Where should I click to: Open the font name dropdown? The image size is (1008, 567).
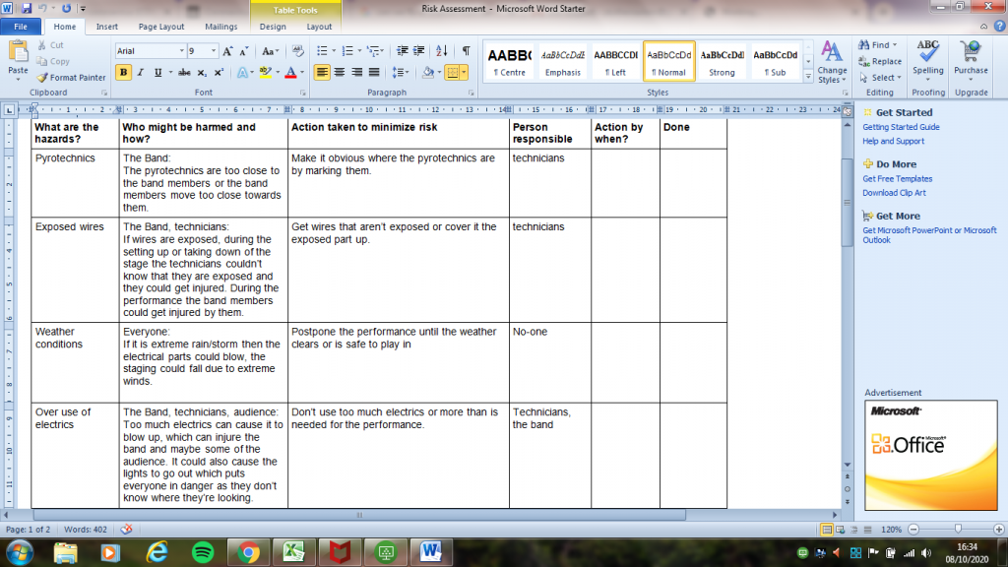[181, 51]
